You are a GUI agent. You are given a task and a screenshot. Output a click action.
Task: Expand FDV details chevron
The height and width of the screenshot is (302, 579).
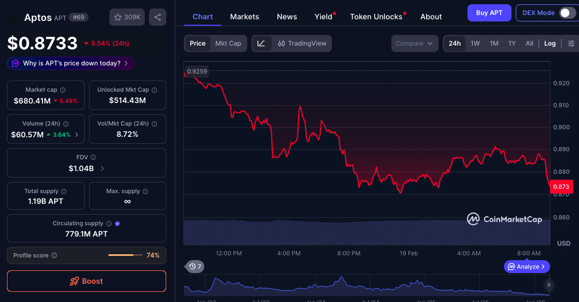102,168
